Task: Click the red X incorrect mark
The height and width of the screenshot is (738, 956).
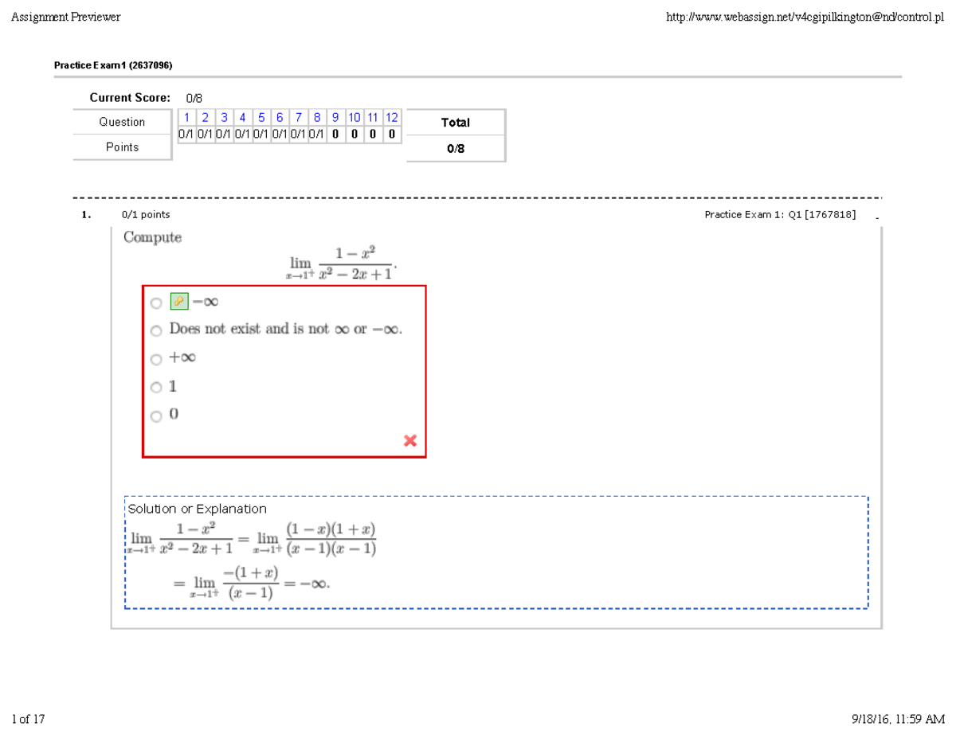Action: pos(410,440)
